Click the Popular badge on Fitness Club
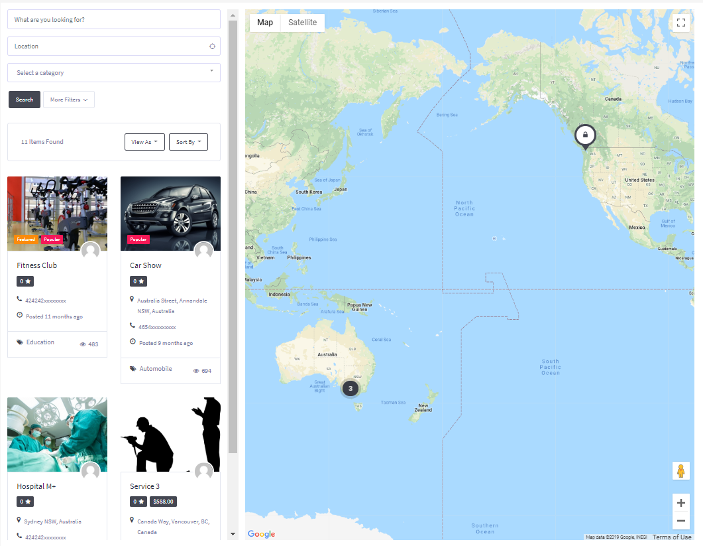703x546 pixels. (52, 239)
